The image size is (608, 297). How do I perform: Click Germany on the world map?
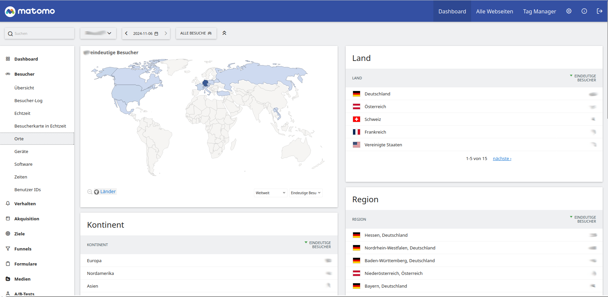pos(205,82)
